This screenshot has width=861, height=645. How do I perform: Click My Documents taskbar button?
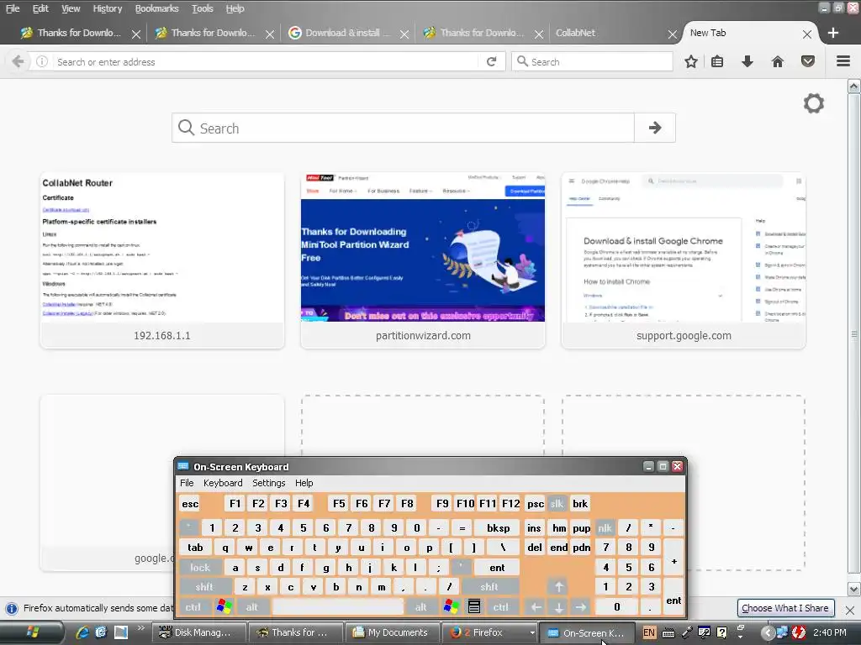click(x=392, y=632)
